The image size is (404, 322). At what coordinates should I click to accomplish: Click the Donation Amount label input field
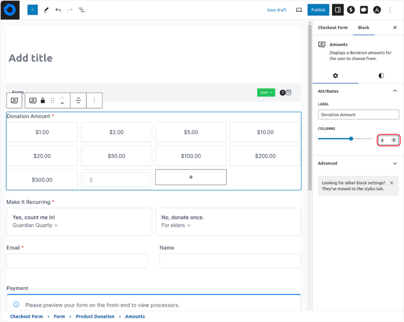[x=358, y=115]
